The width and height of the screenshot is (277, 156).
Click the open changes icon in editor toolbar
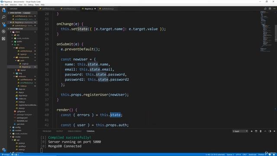point(265,9)
